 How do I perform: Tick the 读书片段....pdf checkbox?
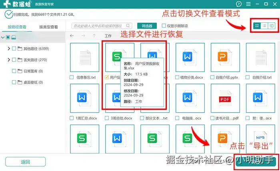pos(212,118)
